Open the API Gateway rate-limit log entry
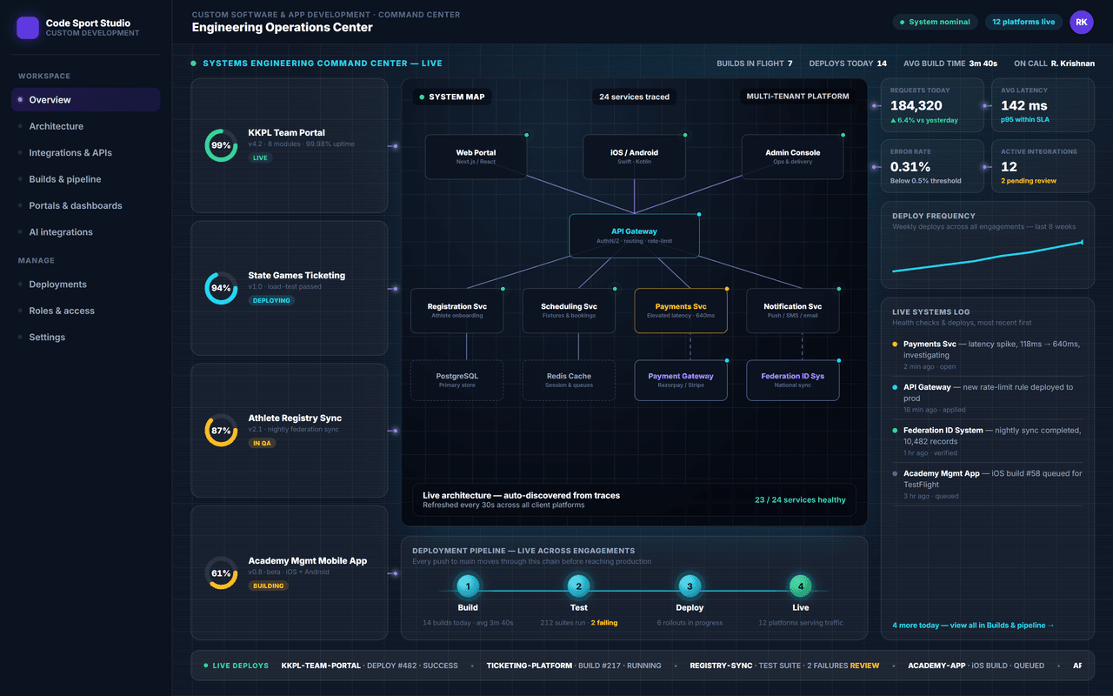1113x696 pixels. point(988,398)
